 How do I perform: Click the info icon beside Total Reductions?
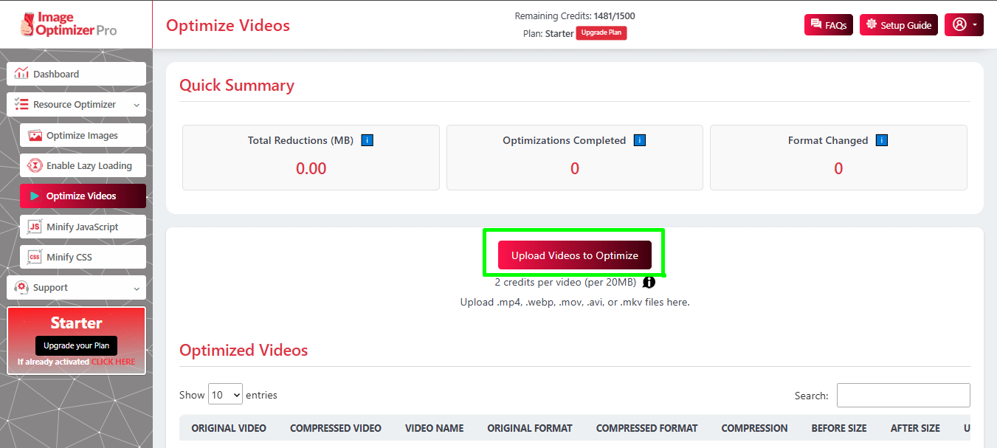tap(368, 140)
